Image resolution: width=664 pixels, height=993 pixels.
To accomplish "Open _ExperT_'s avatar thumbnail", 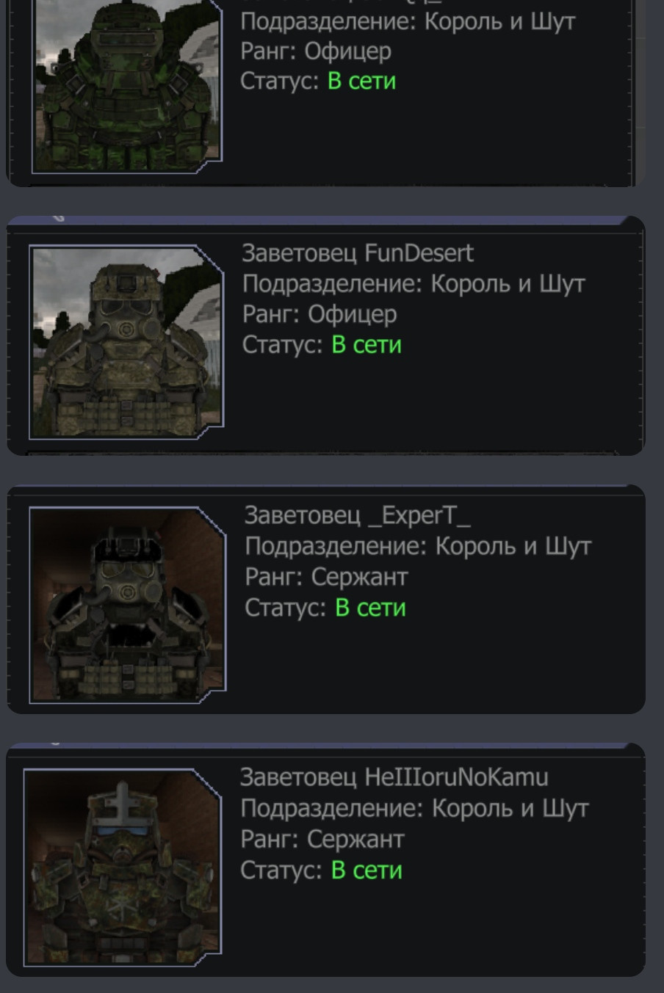I will [127, 604].
